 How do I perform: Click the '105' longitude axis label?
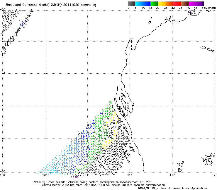click(x=2, y=175)
